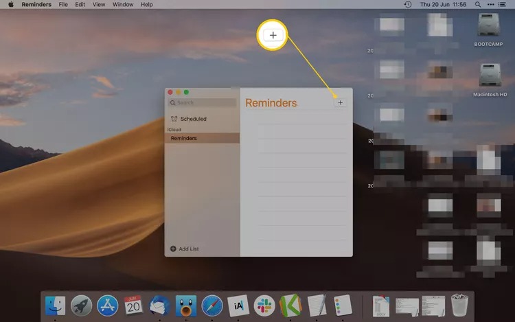The image size is (515, 322).
Task: Open Thunderbird mail icon in Dock
Action: click(x=159, y=306)
